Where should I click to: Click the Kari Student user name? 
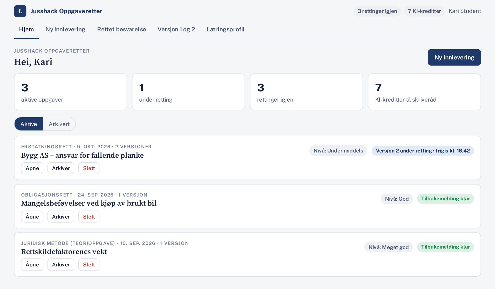(465, 11)
